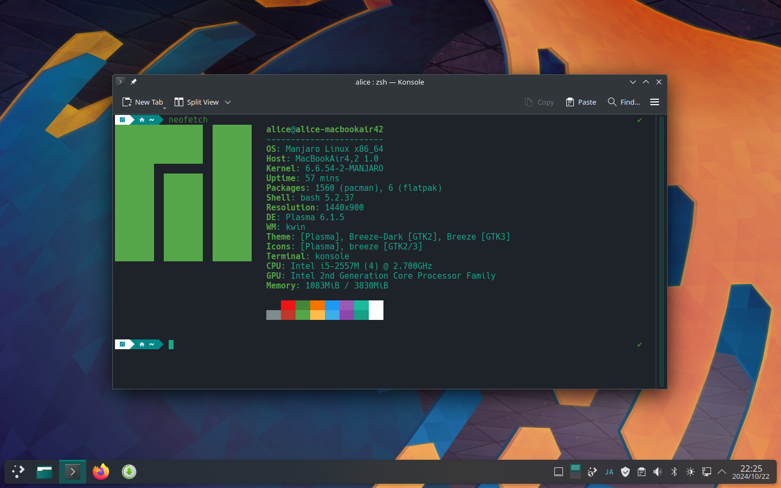Launch Firefox from the taskbar
This screenshot has width=781, height=488.
(x=100, y=472)
